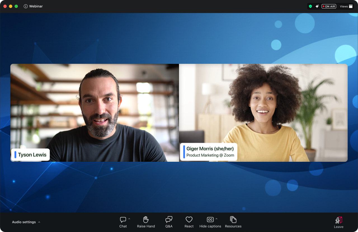Screen dimensions: 358x232
Task: Select Tyson Lewis video tile
Action: (x=95, y=113)
